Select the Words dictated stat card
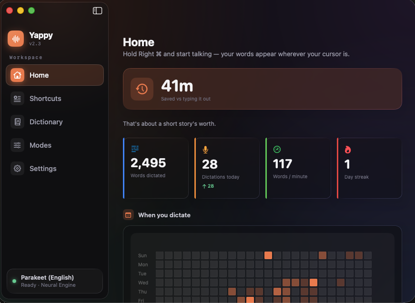Image resolution: width=415 pixels, height=303 pixels. (x=156, y=168)
